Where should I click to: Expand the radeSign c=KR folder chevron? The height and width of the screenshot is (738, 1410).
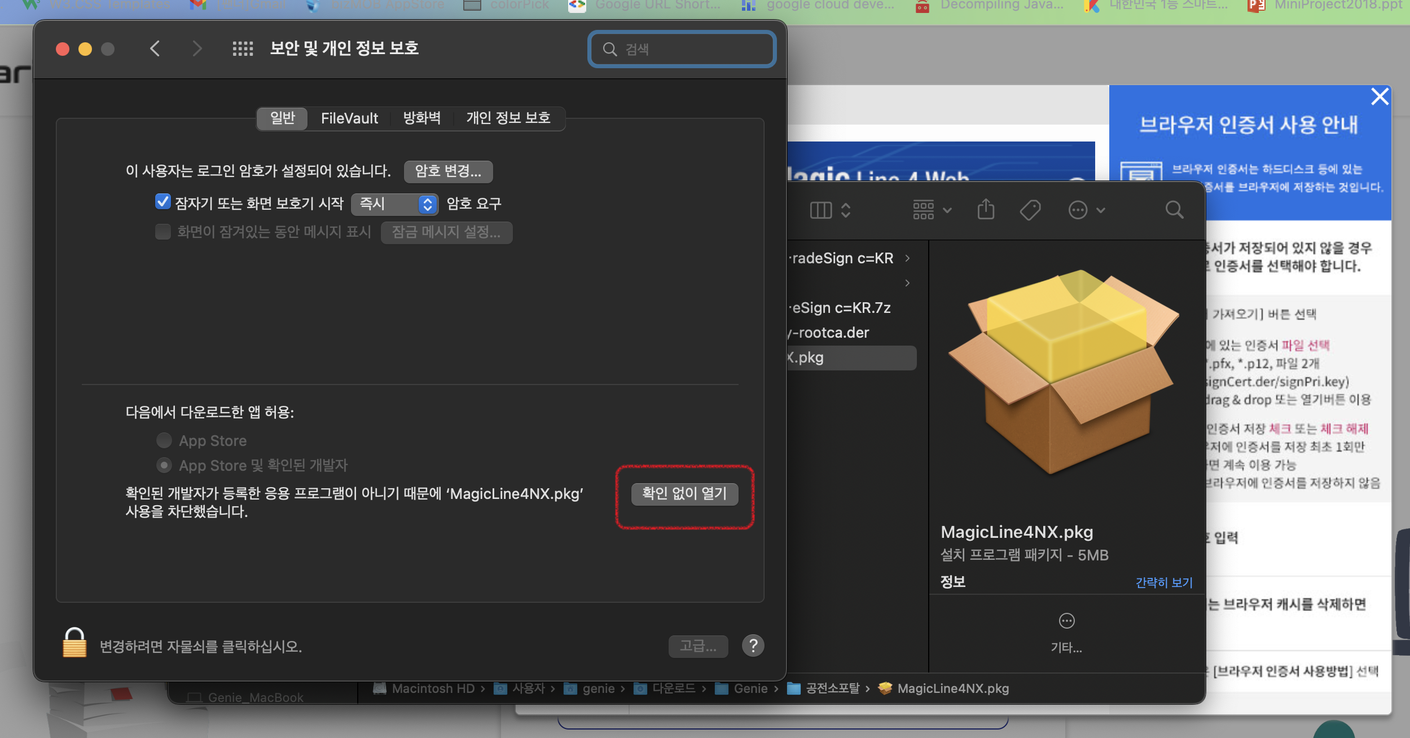(x=907, y=258)
